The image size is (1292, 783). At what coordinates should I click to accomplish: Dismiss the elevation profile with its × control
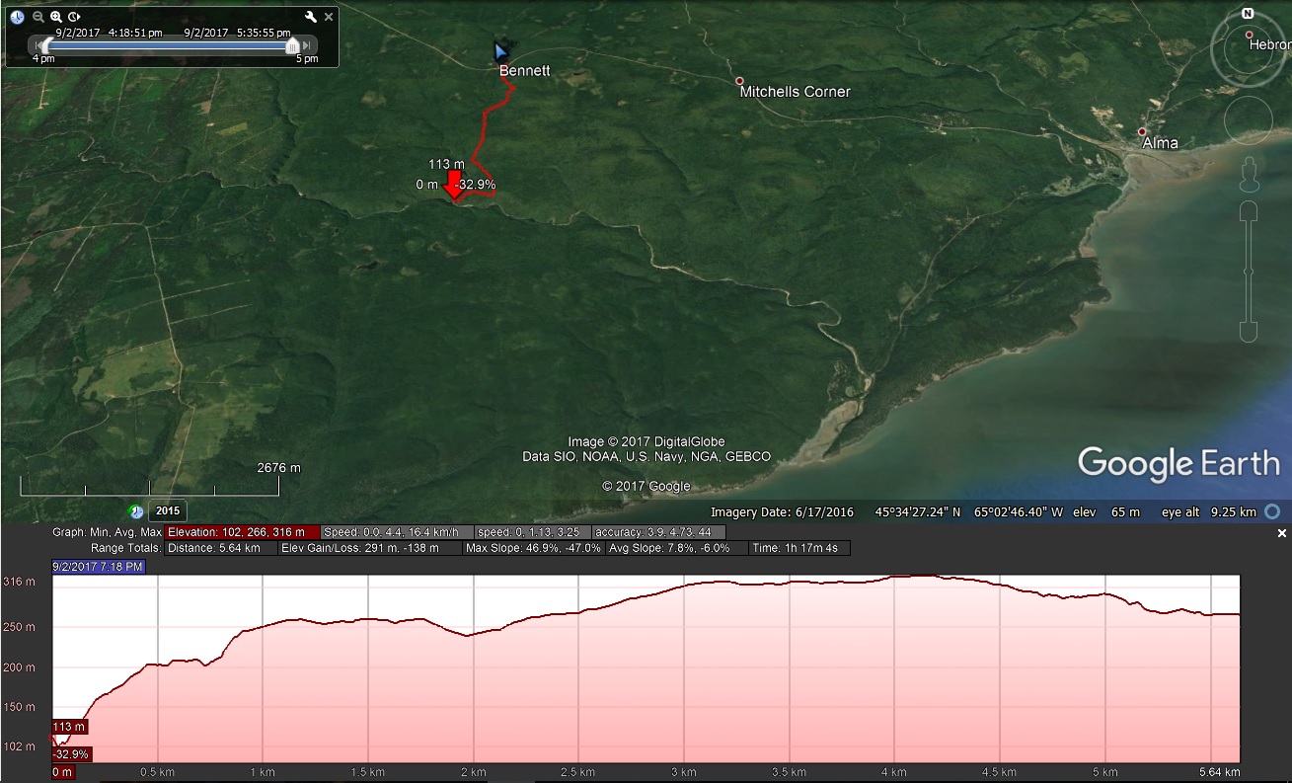[x=1282, y=531]
